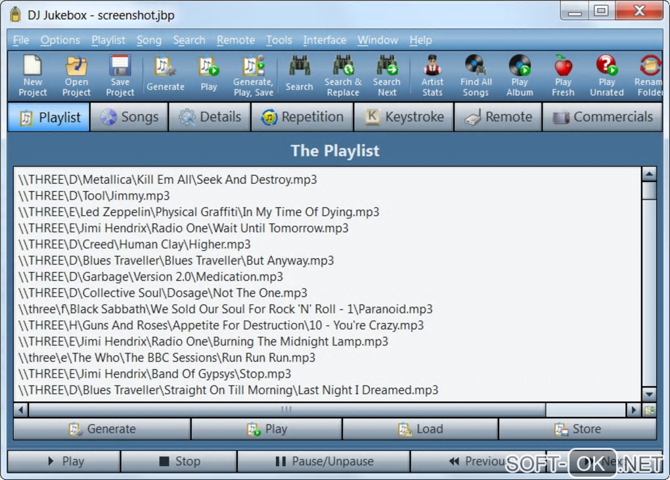
Task: Switch to the Commercials tab
Action: coord(602,117)
